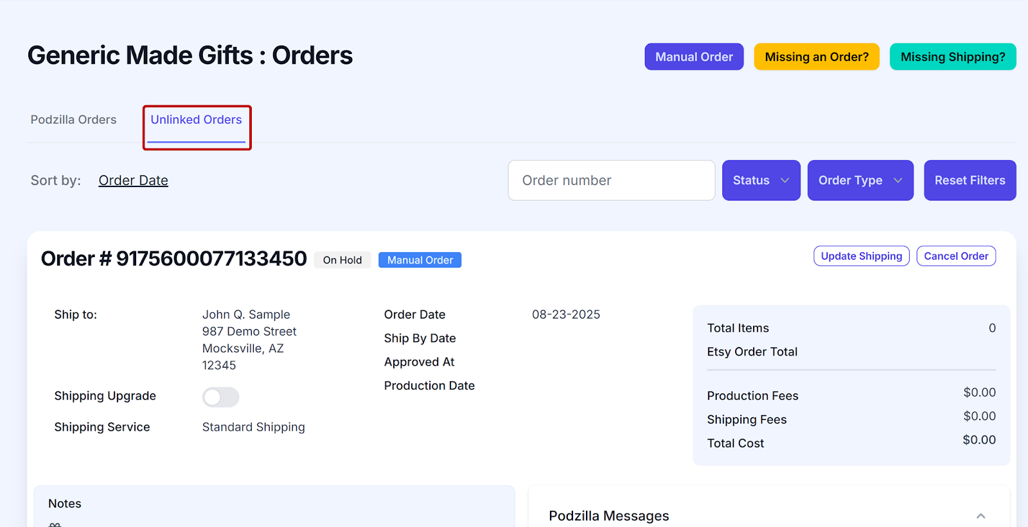Click the Update Shipping button
1028x527 pixels.
pyautogui.click(x=861, y=256)
